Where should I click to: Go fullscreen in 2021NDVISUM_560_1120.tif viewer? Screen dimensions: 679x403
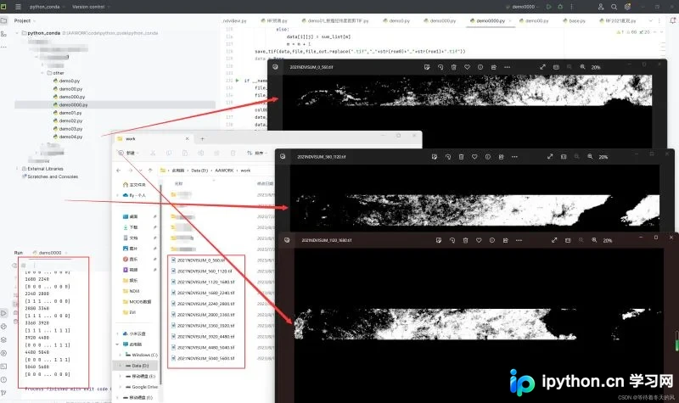pyautogui.click(x=550, y=157)
